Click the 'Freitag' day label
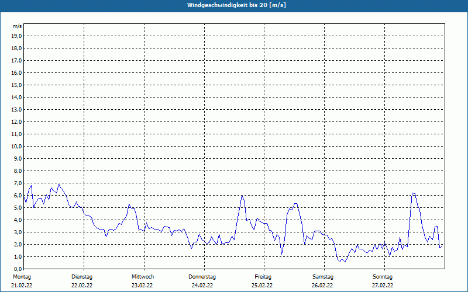The height and width of the screenshot is (292, 468). (x=263, y=277)
